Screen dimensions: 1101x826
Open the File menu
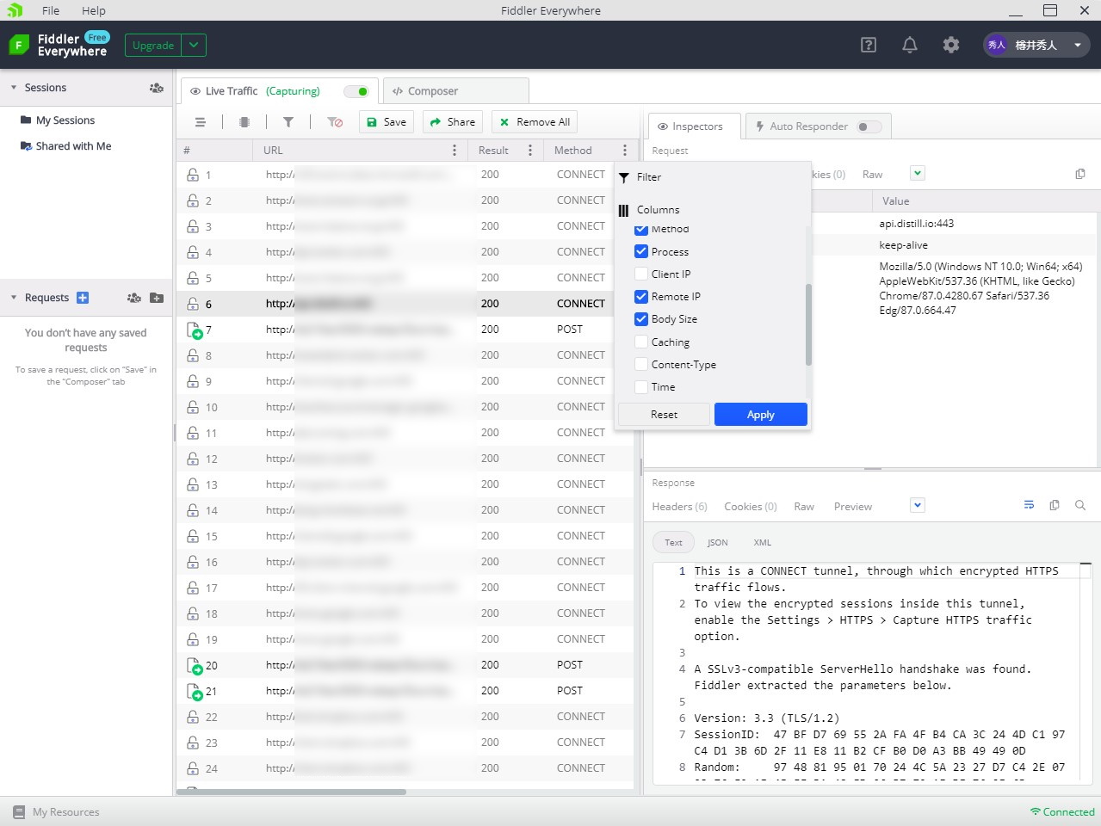(50, 10)
